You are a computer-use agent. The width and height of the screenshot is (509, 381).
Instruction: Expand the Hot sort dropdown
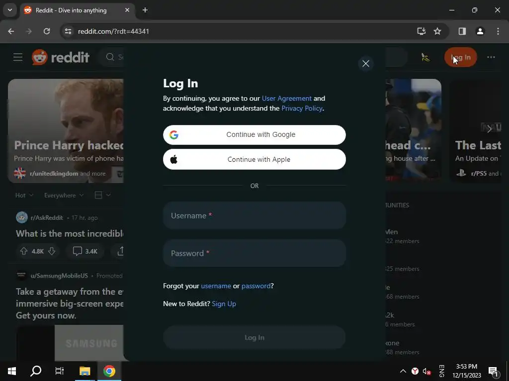(24, 195)
